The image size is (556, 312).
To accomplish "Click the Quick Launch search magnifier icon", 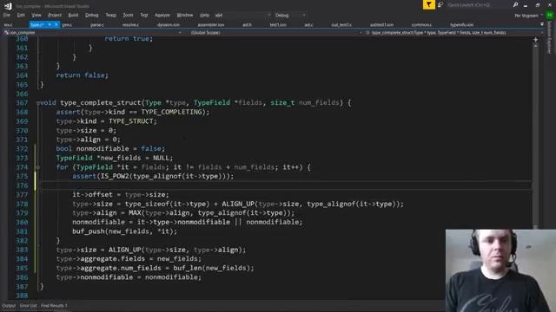I will pos(515,4).
